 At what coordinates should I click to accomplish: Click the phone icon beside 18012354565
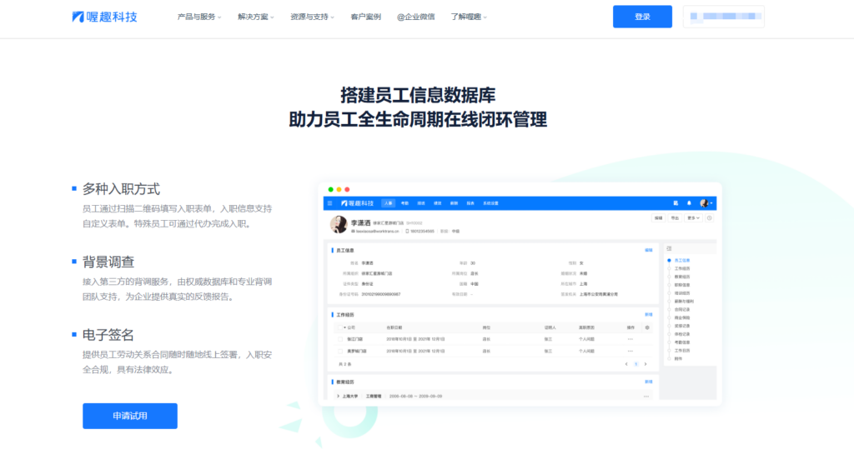click(407, 232)
